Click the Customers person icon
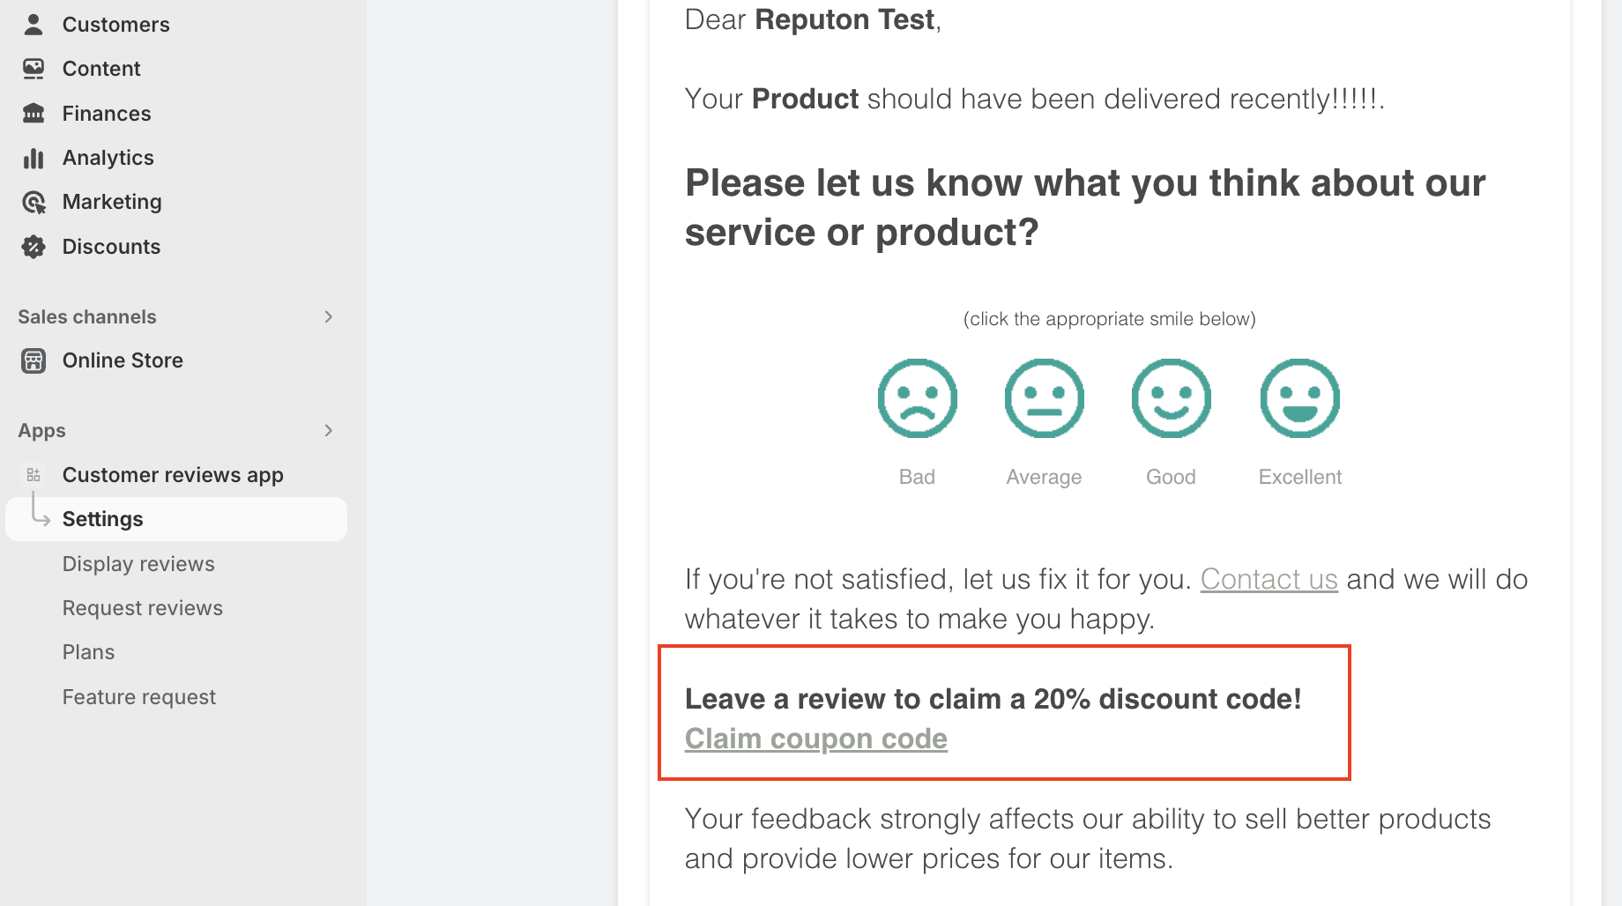 33,25
